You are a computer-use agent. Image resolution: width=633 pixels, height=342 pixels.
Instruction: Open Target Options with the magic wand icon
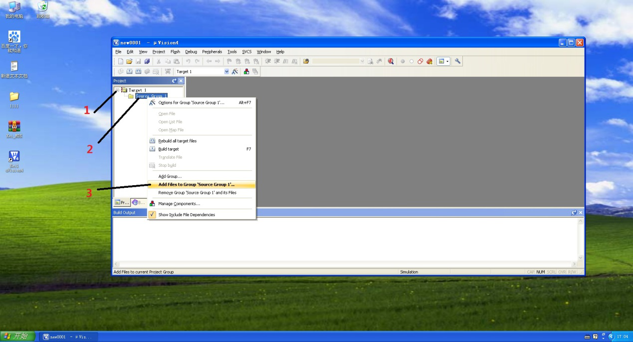(x=235, y=71)
